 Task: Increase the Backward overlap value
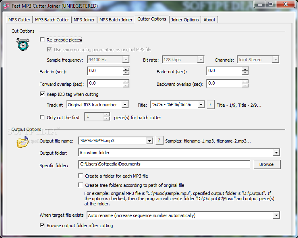coord(245,82)
